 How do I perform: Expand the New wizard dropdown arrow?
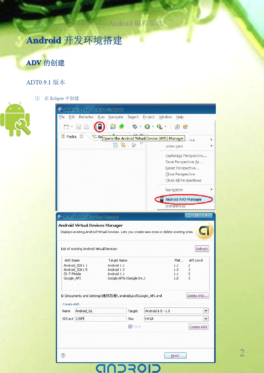pos(72,127)
